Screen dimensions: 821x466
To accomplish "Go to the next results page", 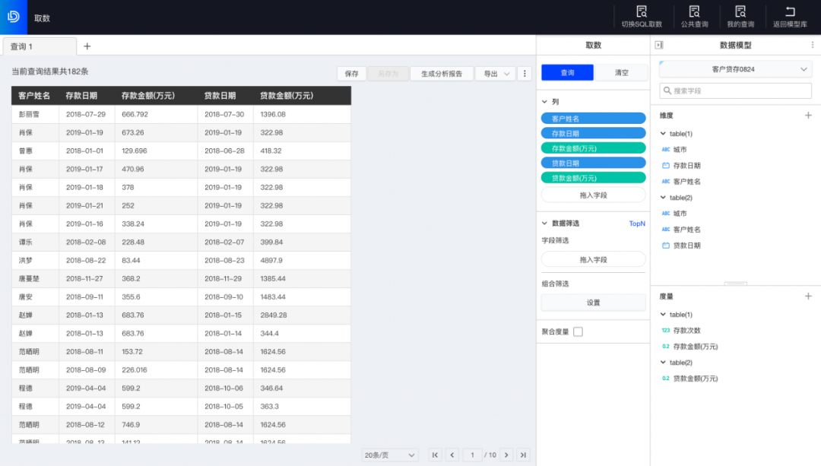I will (506, 455).
